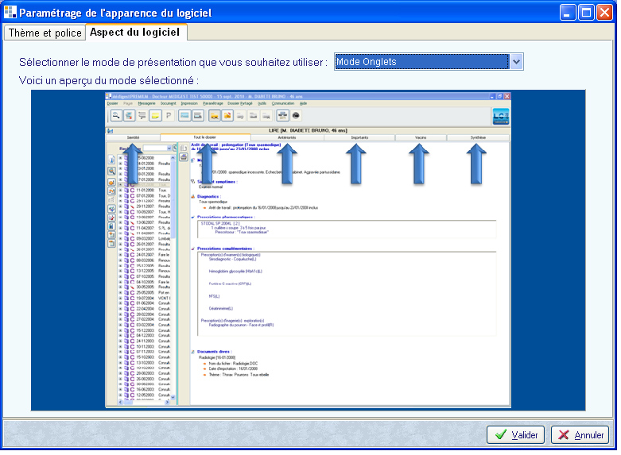Click the "Messagerie" menu in the preview

coord(147,103)
